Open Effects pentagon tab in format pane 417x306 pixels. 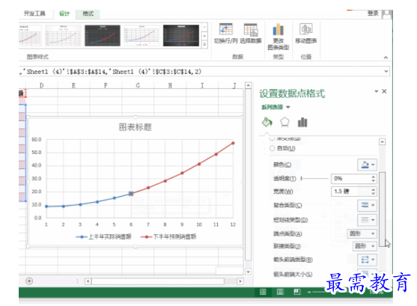click(x=284, y=122)
